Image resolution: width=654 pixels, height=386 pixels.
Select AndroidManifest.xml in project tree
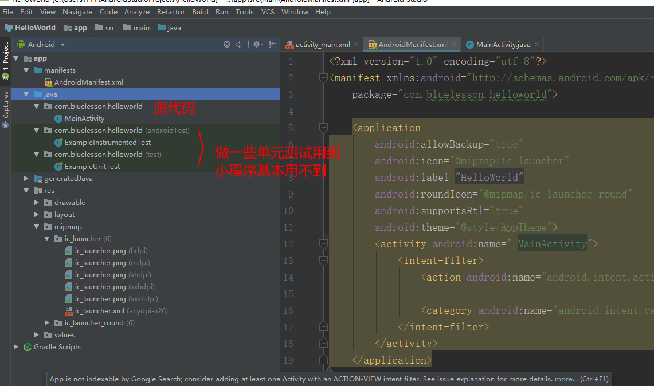point(84,82)
